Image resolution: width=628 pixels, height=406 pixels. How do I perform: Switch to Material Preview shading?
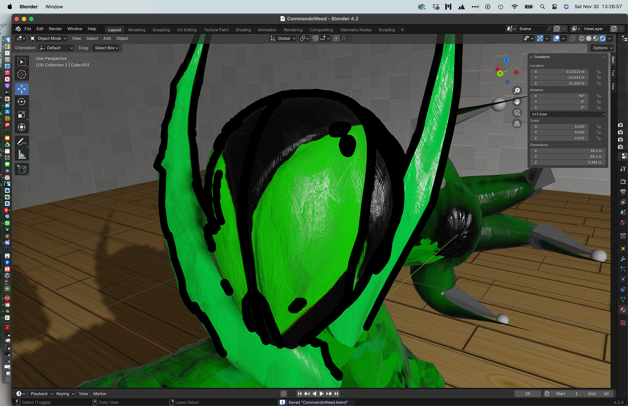[596, 39]
